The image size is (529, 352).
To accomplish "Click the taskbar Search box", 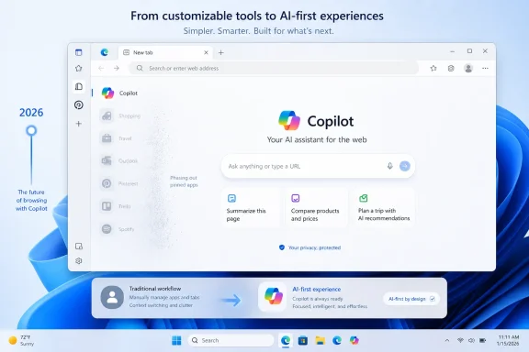I will click(231, 341).
